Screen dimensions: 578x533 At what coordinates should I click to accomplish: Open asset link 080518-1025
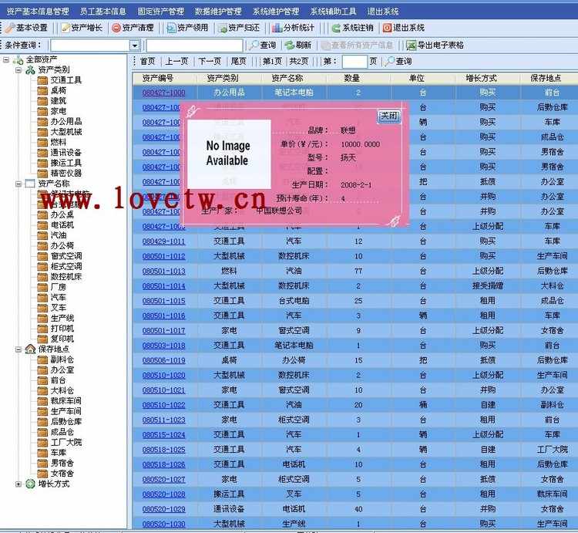163,450
